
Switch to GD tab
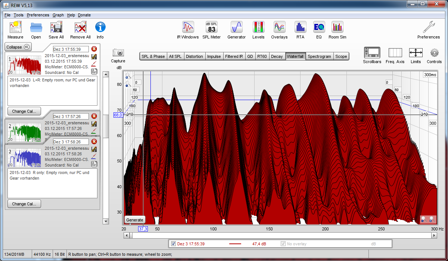pos(250,56)
